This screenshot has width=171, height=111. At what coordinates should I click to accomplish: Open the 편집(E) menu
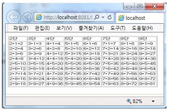tap(42, 28)
